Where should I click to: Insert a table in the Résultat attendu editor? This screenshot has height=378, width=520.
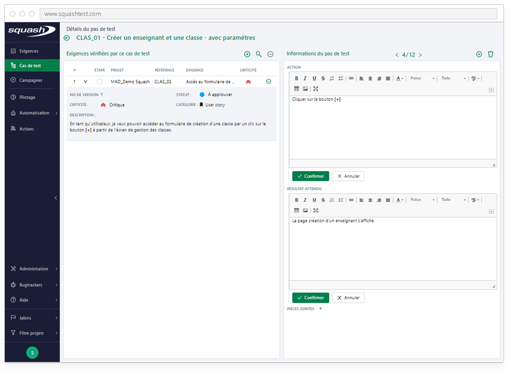click(296, 211)
